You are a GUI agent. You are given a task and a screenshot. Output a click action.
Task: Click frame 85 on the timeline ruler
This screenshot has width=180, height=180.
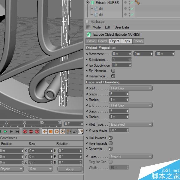click(42, 122)
